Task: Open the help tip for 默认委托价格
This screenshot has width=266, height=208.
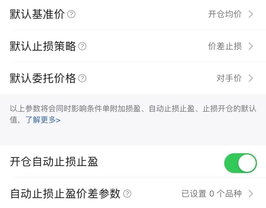Action: point(83,79)
